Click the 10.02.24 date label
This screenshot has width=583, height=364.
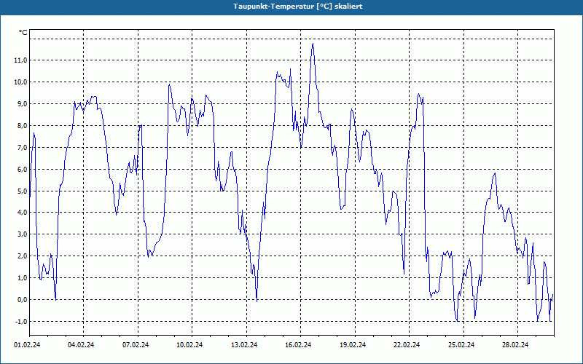coord(189,345)
